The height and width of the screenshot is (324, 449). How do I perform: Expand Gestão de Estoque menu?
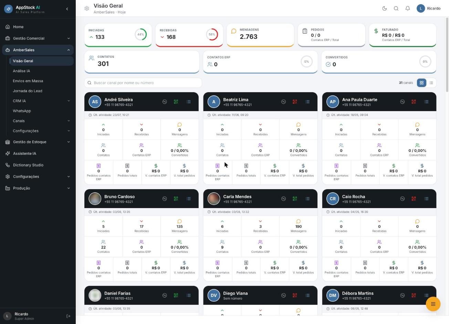(x=38, y=142)
